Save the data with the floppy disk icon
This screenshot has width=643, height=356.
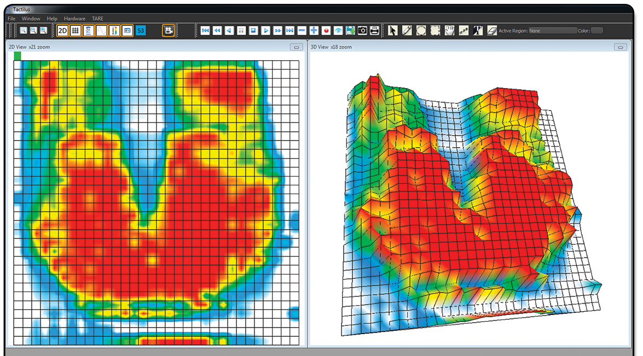[350, 30]
